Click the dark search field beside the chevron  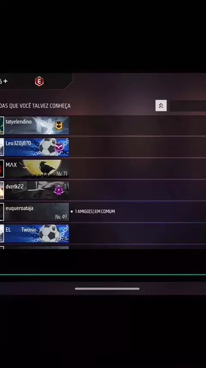pyautogui.click(x=188, y=106)
